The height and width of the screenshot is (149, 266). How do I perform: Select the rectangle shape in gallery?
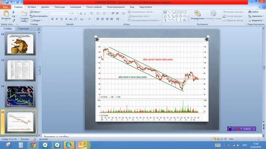click(x=177, y=12)
